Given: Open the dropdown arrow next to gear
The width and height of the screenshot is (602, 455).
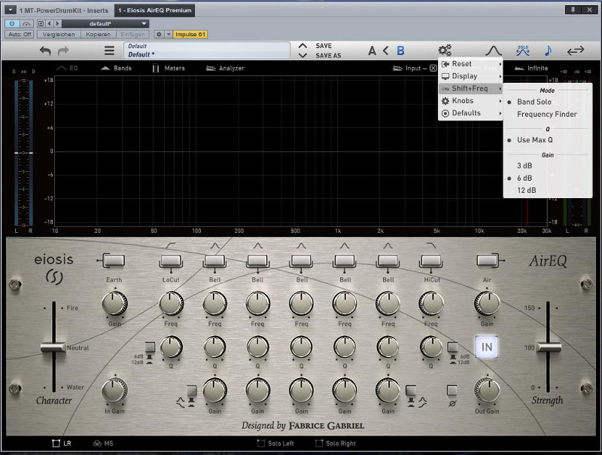Looking at the screenshot, I should point(169,35).
